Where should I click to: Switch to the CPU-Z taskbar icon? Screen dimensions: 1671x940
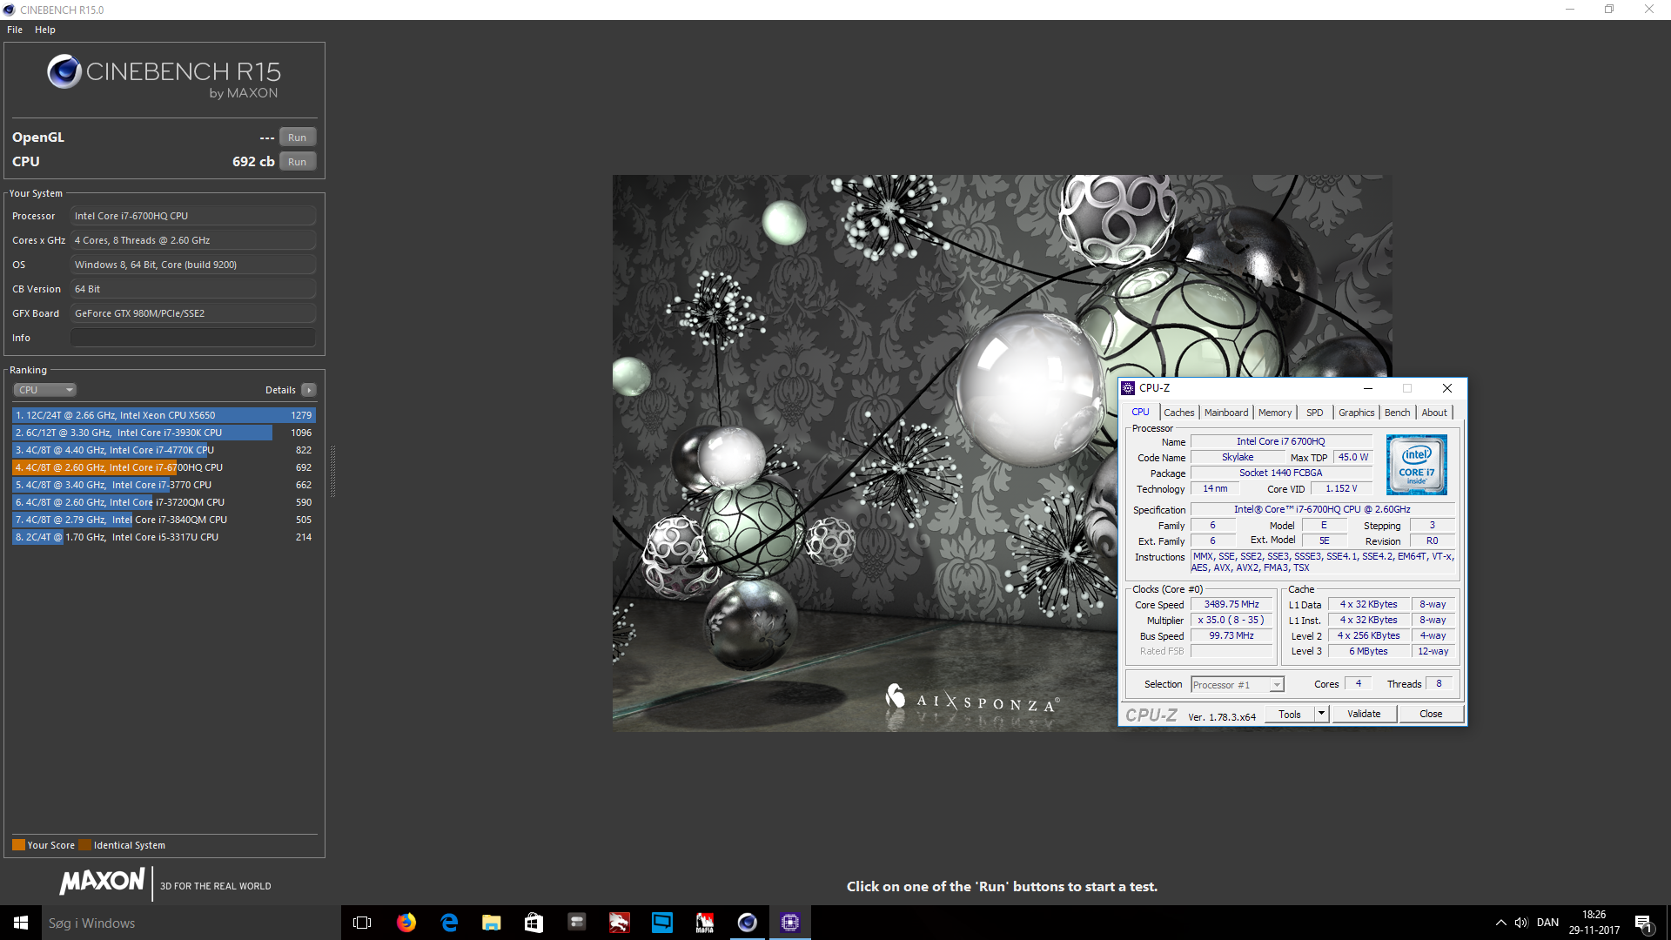click(x=790, y=923)
